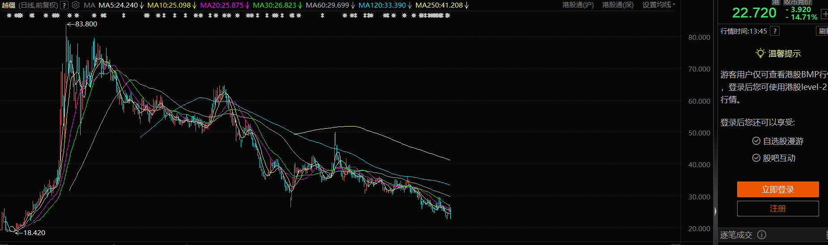The height and width of the screenshot is (245, 828).
Task: Switch to 港股通(沪) tab
Action: click(x=578, y=5)
